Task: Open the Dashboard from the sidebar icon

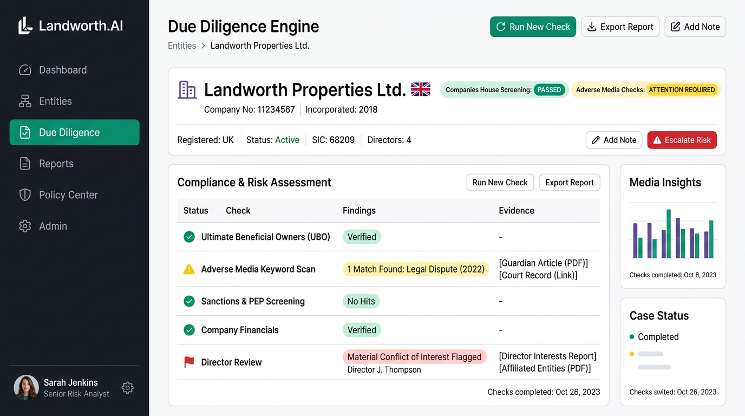Action: point(25,70)
